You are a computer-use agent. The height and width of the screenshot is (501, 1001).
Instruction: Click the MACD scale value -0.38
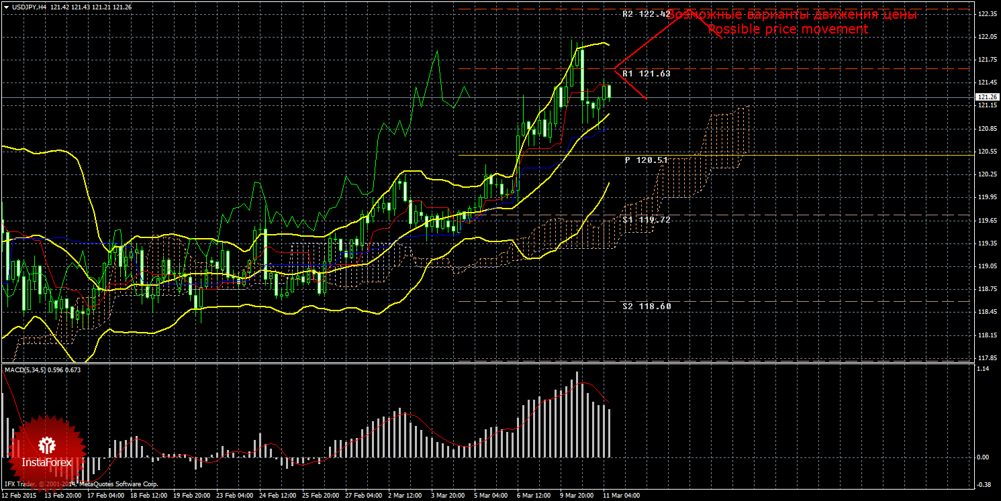tap(984, 484)
